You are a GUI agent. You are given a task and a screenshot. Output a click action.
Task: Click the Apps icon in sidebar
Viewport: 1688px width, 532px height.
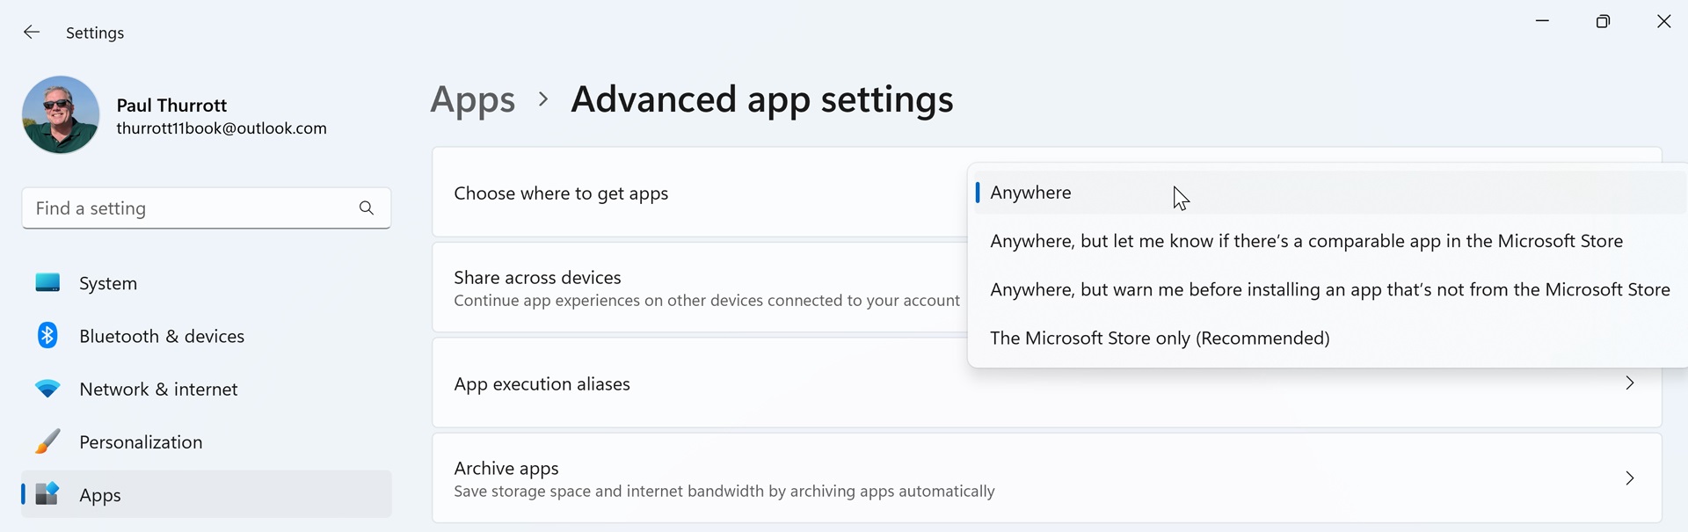click(x=47, y=494)
